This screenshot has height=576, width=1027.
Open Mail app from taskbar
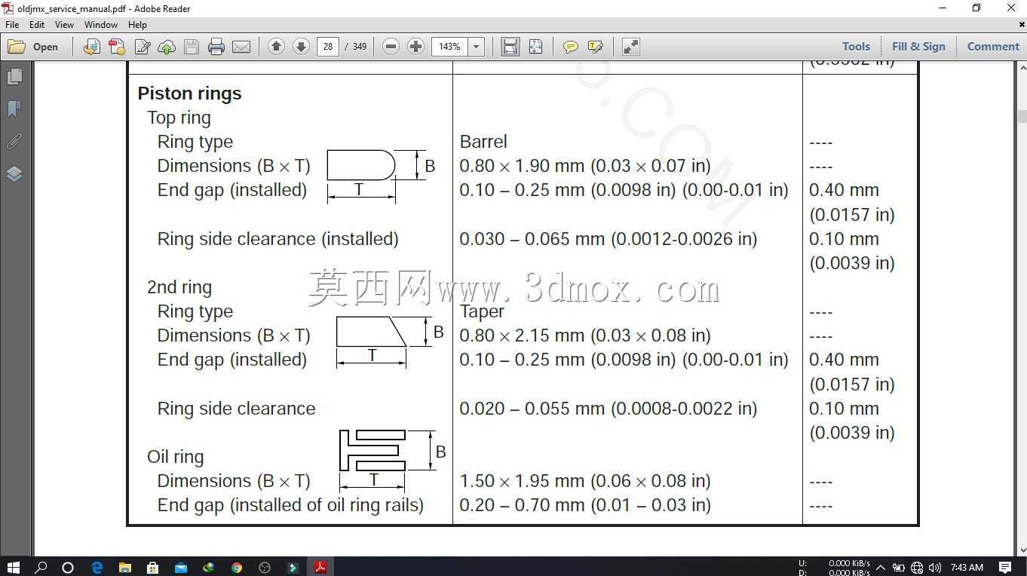[180, 567]
